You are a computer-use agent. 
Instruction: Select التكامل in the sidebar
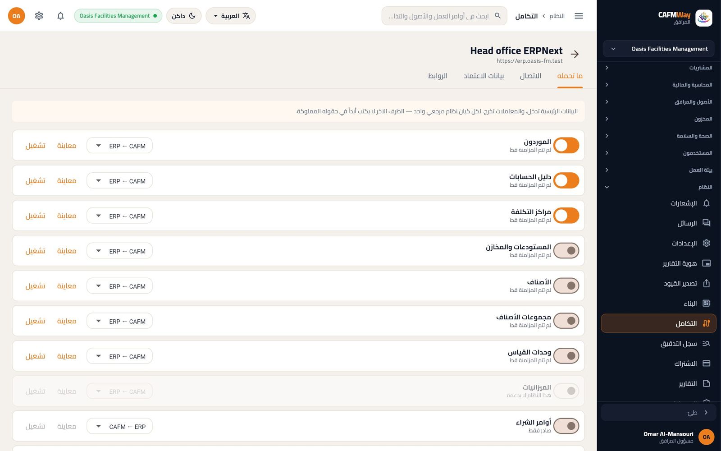(658, 323)
